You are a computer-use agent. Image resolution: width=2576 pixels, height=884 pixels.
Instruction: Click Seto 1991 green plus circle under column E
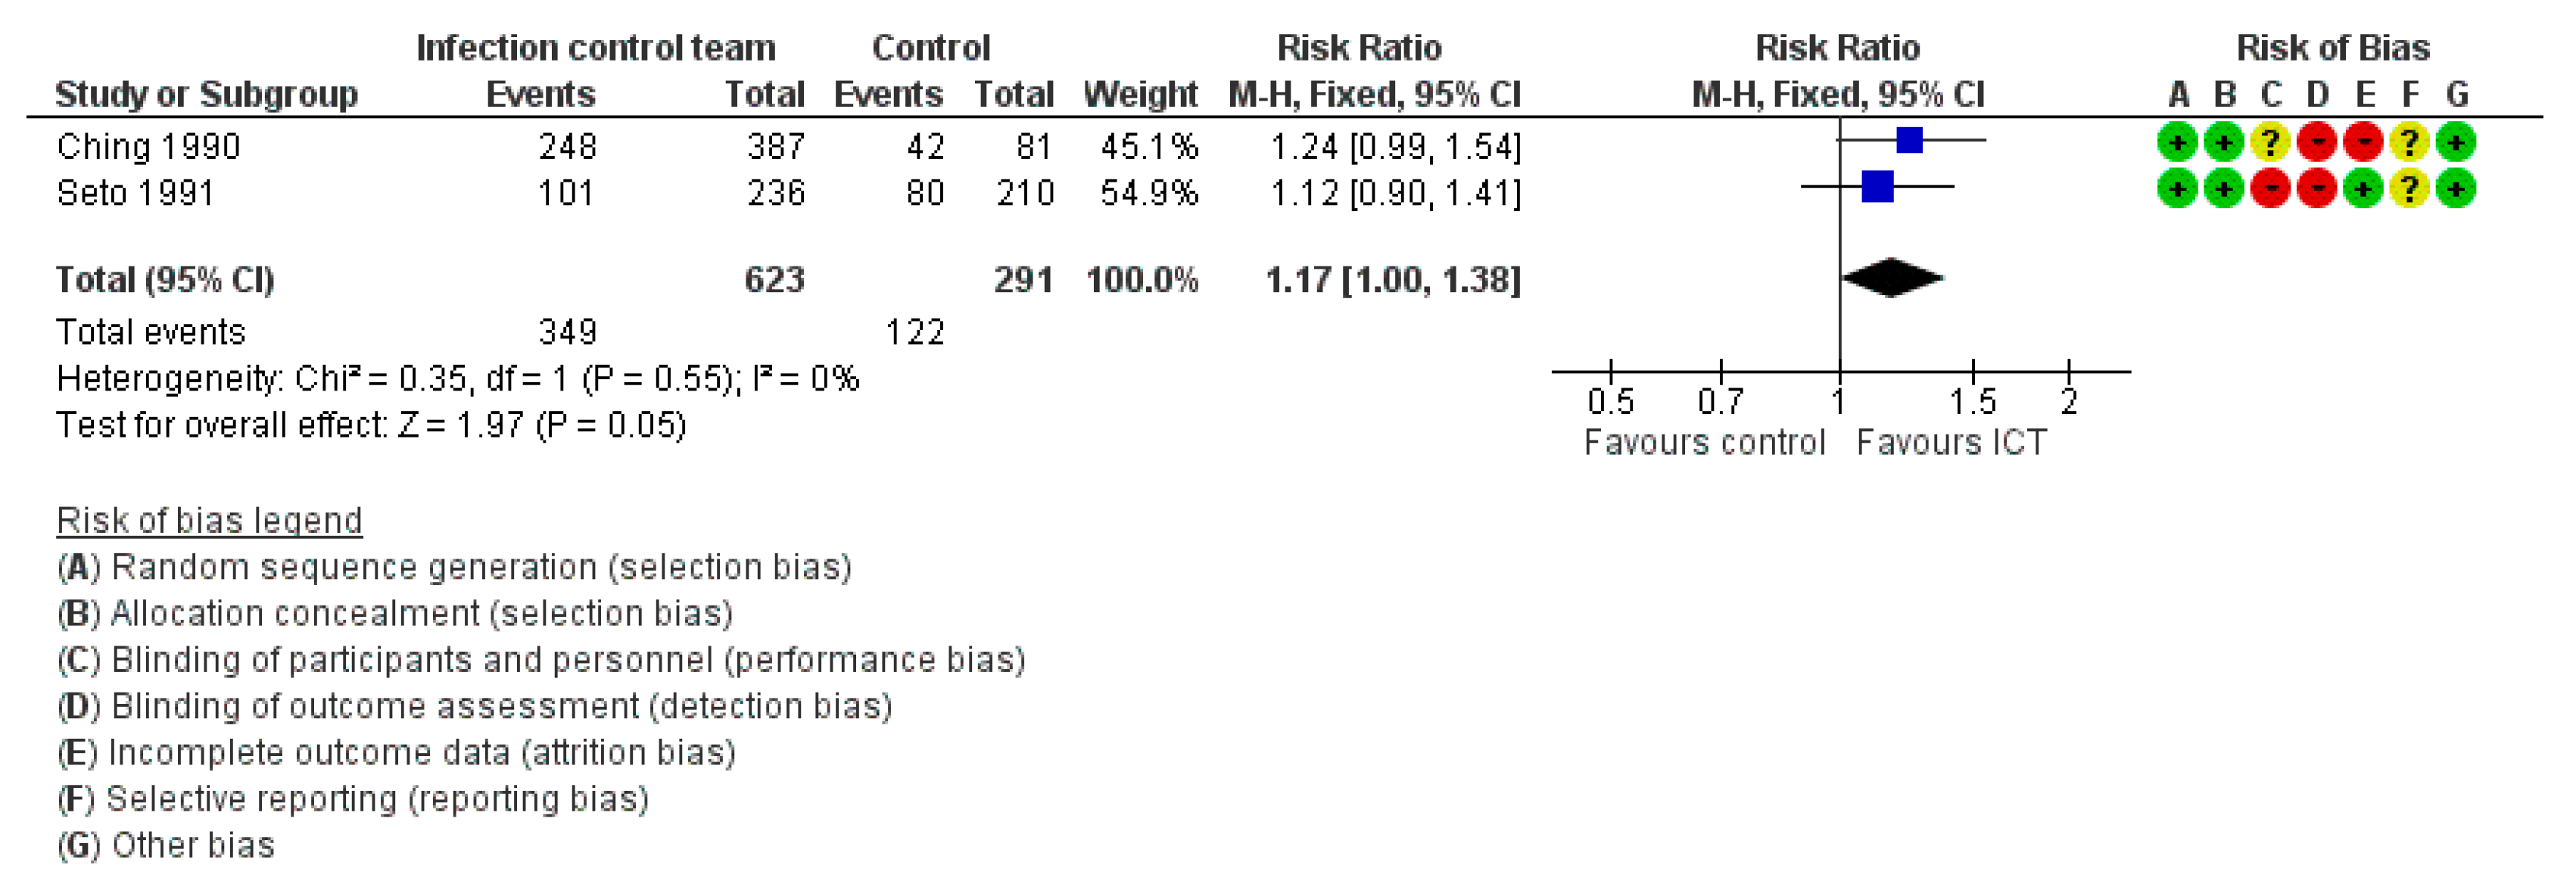[2363, 189]
